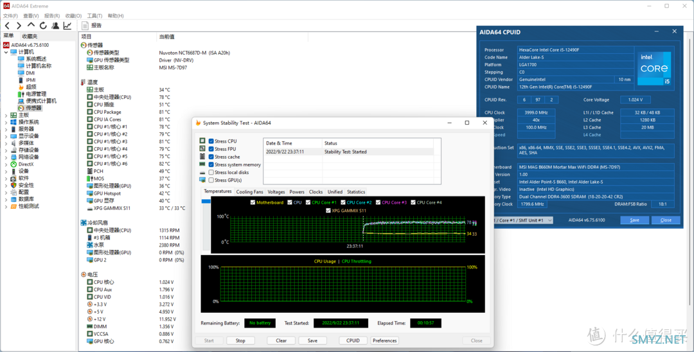This screenshot has height=352, width=694.
Task: Select DMI monitor icon in tree
Action: click(21, 73)
